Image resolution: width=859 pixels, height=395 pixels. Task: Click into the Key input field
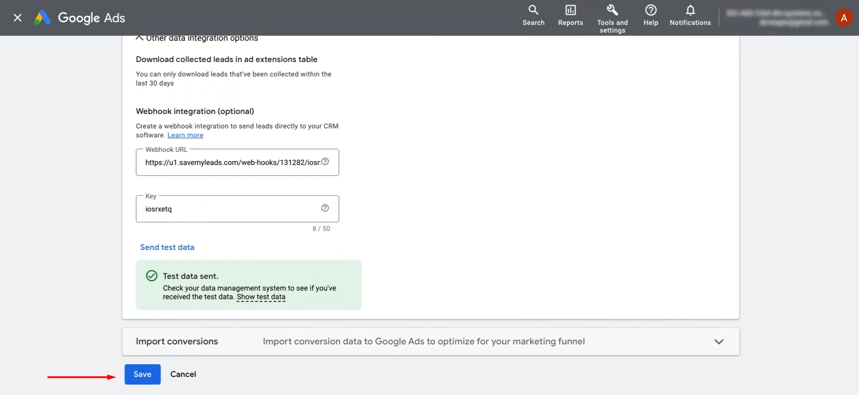pyautogui.click(x=230, y=209)
